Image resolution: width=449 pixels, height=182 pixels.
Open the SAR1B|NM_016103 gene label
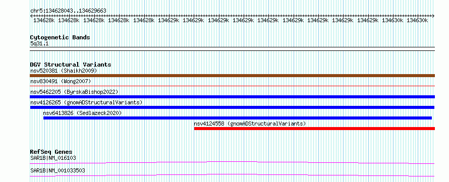click(x=53, y=158)
